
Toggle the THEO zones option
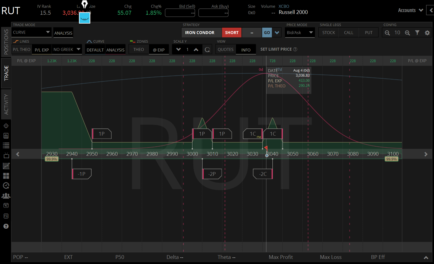139,50
